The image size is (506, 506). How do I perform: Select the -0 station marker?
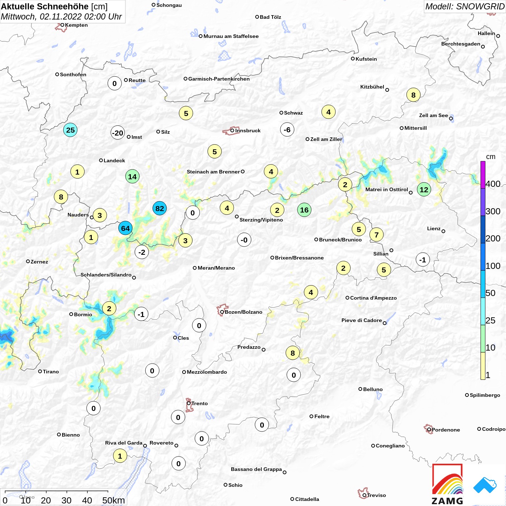point(244,240)
